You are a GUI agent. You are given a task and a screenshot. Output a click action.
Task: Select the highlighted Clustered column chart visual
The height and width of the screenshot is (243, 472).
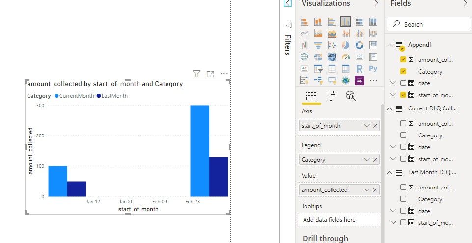346,22
